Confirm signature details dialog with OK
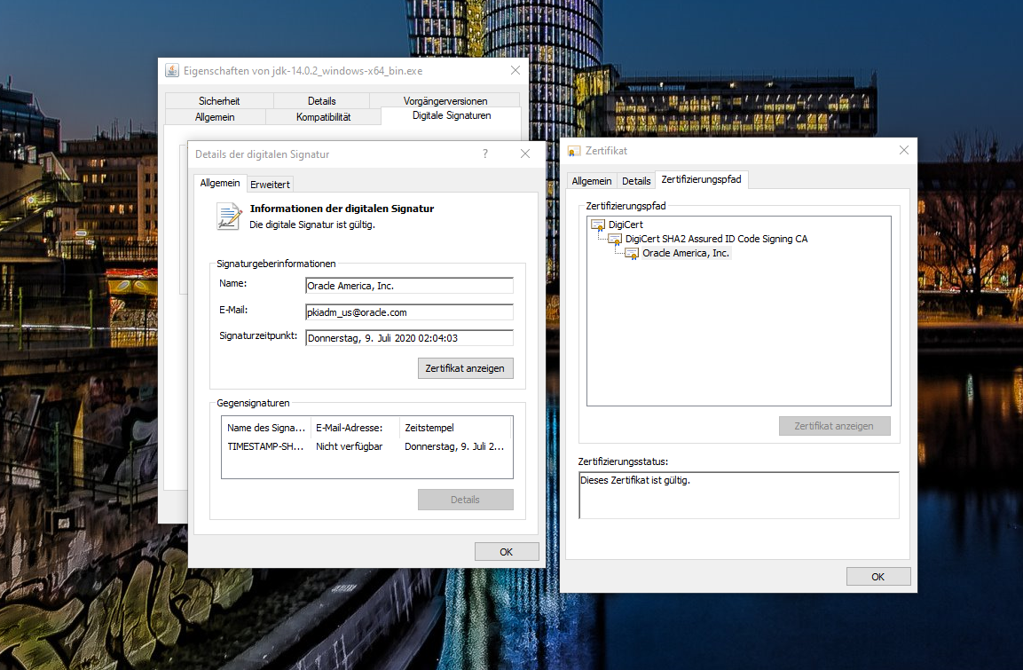 [x=507, y=551]
